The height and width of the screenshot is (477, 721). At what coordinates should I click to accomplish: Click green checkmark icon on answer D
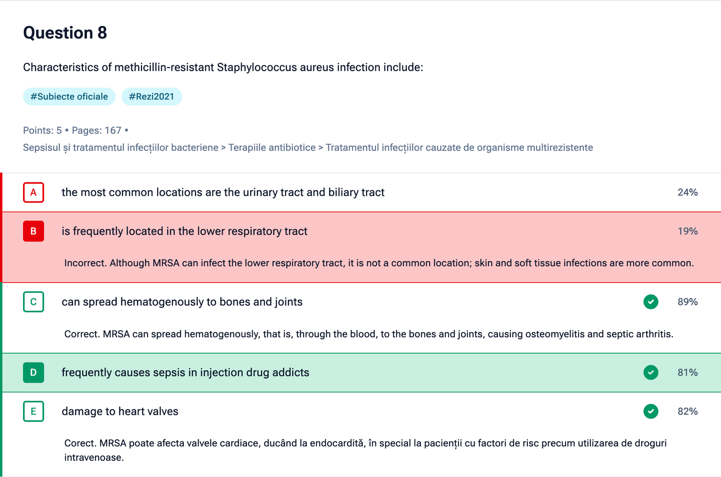pyautogui.click(x=651, y=373)
